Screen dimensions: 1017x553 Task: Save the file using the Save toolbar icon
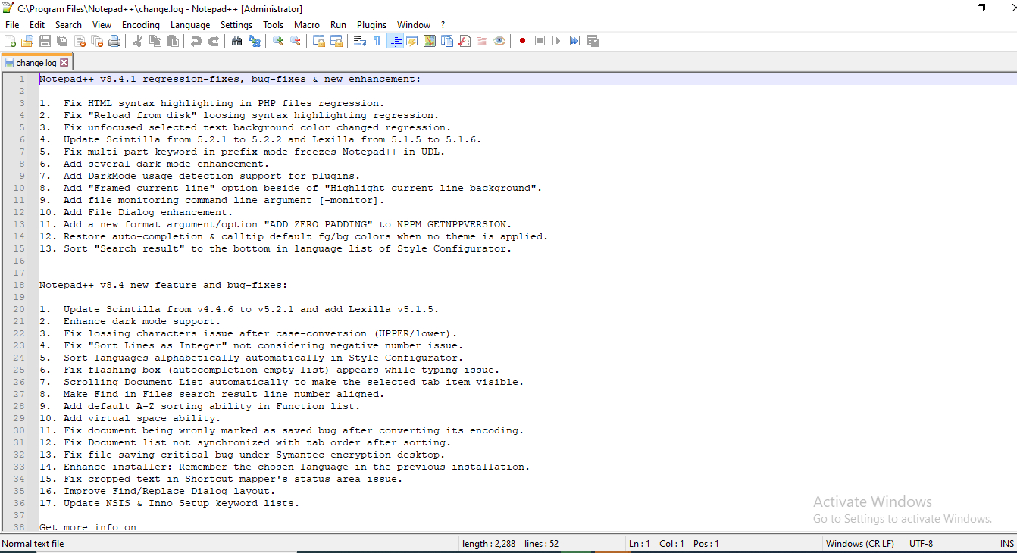coord(44,41)
